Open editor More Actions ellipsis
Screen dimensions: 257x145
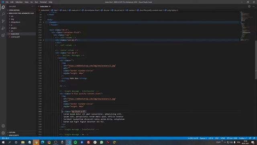(253, 6)
